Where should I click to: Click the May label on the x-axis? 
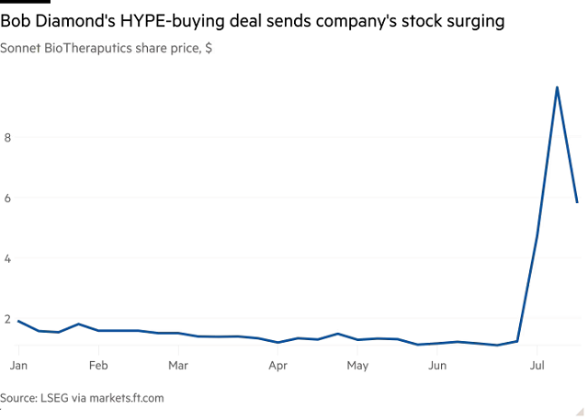pyautogui.click(x=357, y=366)
